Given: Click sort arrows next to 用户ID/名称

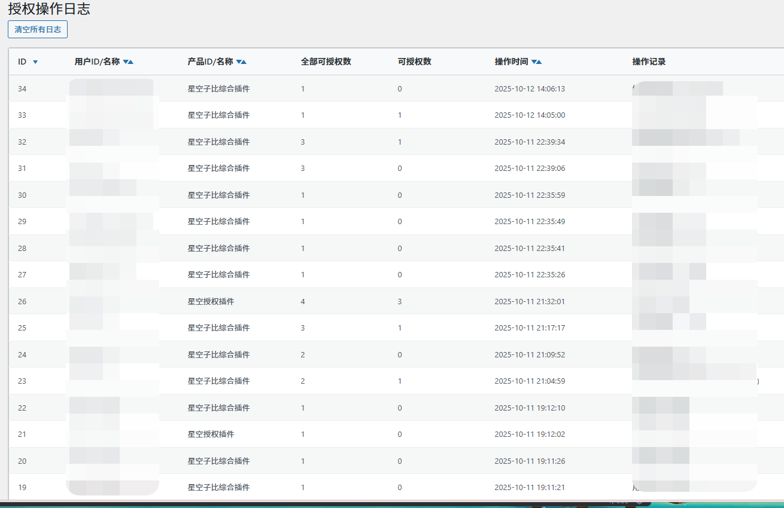Looking at the screenshot, I should [128, 62].
